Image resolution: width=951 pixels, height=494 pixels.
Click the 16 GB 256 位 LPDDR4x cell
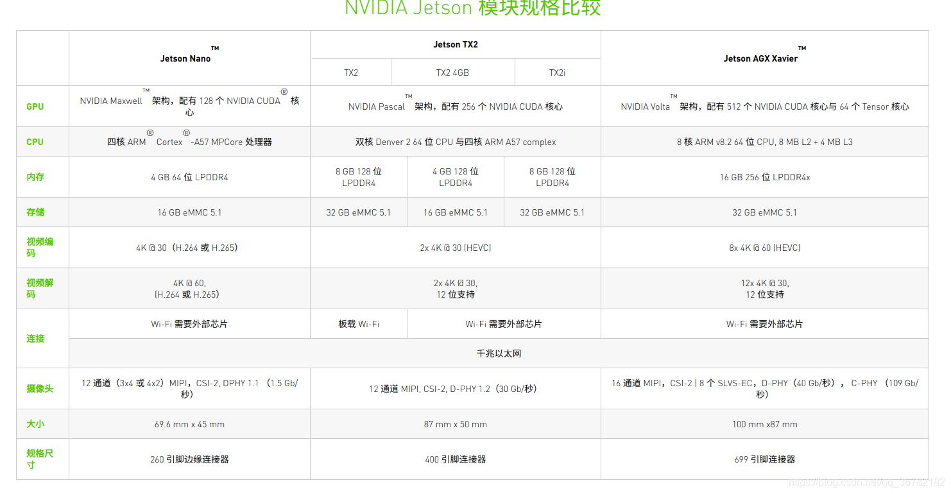pos(765,177)
